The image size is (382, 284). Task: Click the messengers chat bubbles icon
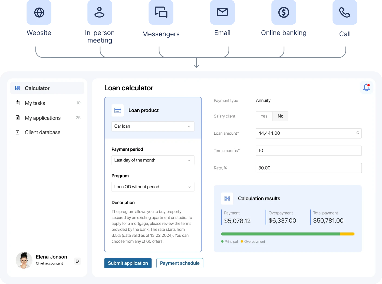161,13
